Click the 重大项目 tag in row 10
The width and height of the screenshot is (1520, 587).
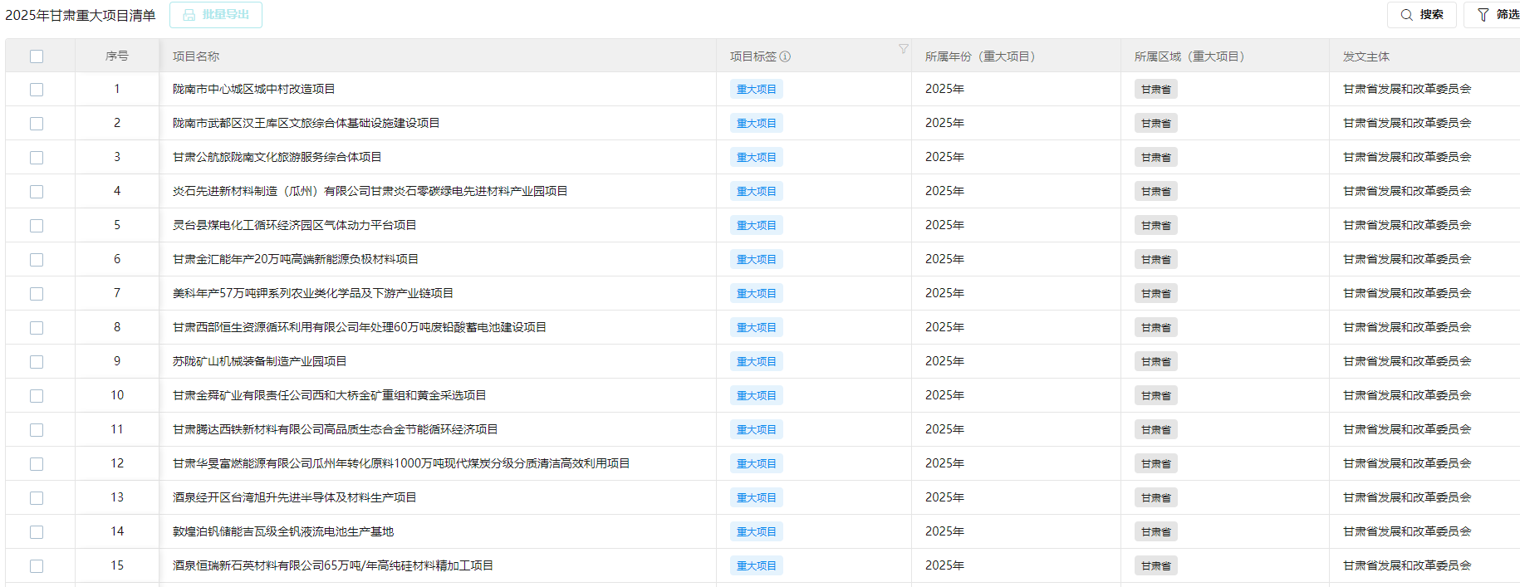(x=756, y=396)
